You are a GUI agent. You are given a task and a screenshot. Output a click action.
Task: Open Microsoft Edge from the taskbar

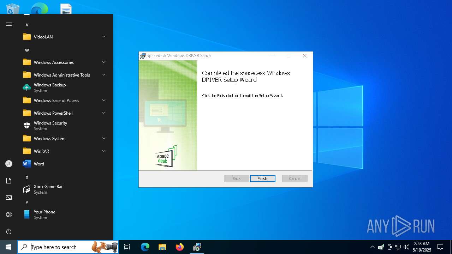pyautogui.click(x=145, y=247)
